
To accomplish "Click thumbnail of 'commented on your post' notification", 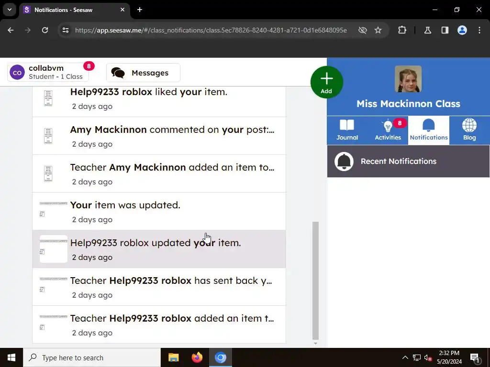I will [48, 136].
